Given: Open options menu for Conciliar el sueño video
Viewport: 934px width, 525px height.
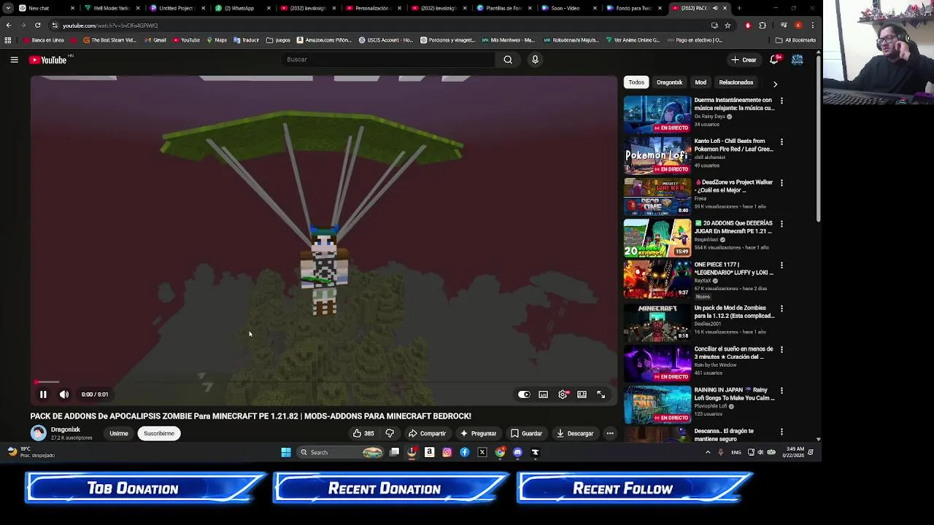Looking at the screenshot, I should click(x=781, y=349).
